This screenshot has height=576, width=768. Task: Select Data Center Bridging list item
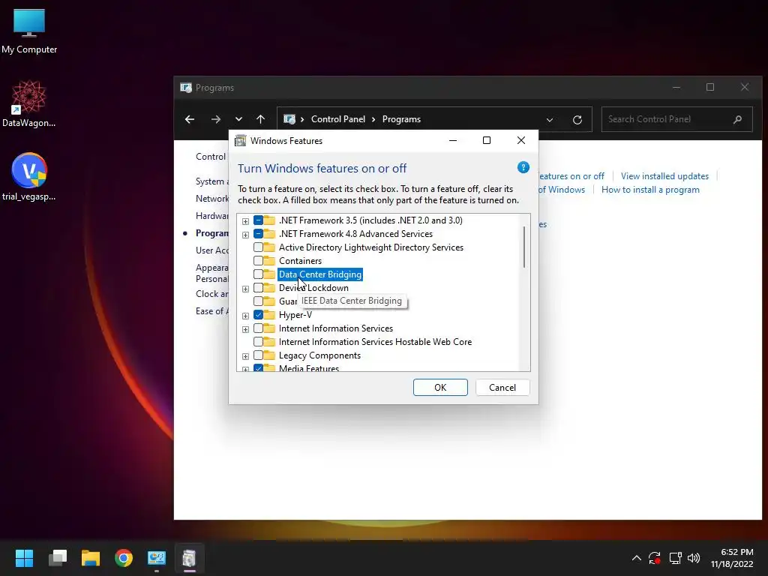pos(319,274)
